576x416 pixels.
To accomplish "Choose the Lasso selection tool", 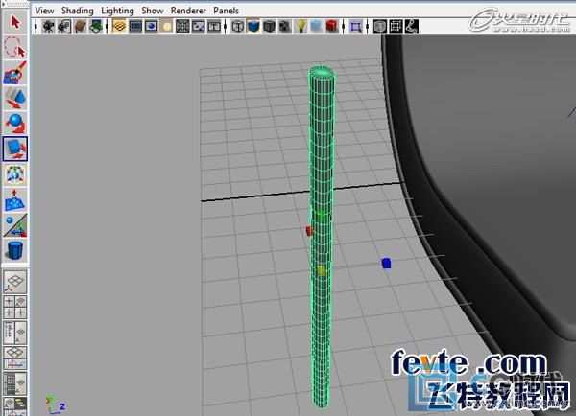I will pyautogui.click(x=15, y=48).
